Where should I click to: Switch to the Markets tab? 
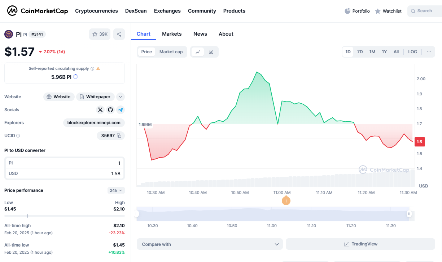coord(172,34)
